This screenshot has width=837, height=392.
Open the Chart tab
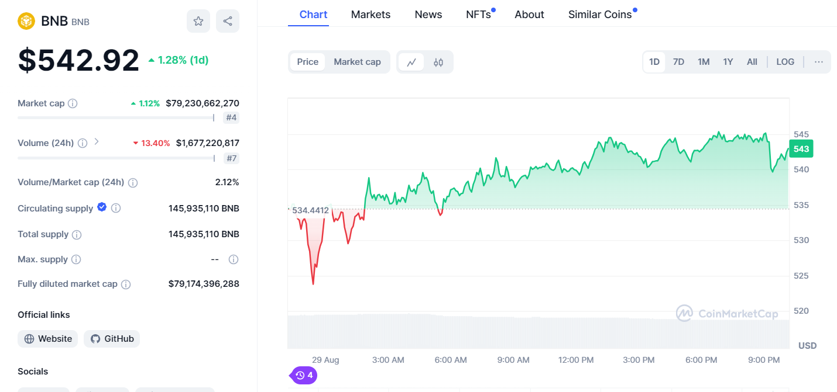pos(314,15)
